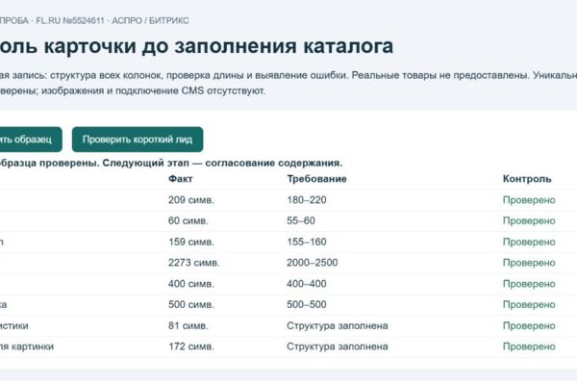This screenshot has height=385, width=577.
Task: Click the '55–60' requirement cell
Action: click(x=301, y=220)
